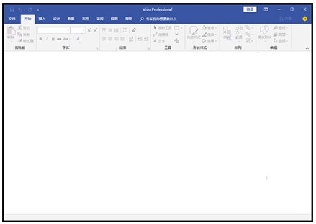Click the Decrease Indent icon
Screen dimensions: 316x224
[140, 39]
